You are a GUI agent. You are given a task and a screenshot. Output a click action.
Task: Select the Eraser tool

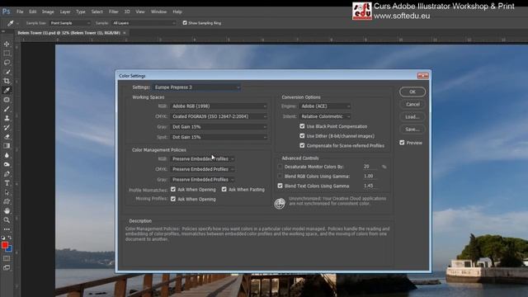click(x=7, y=137)
